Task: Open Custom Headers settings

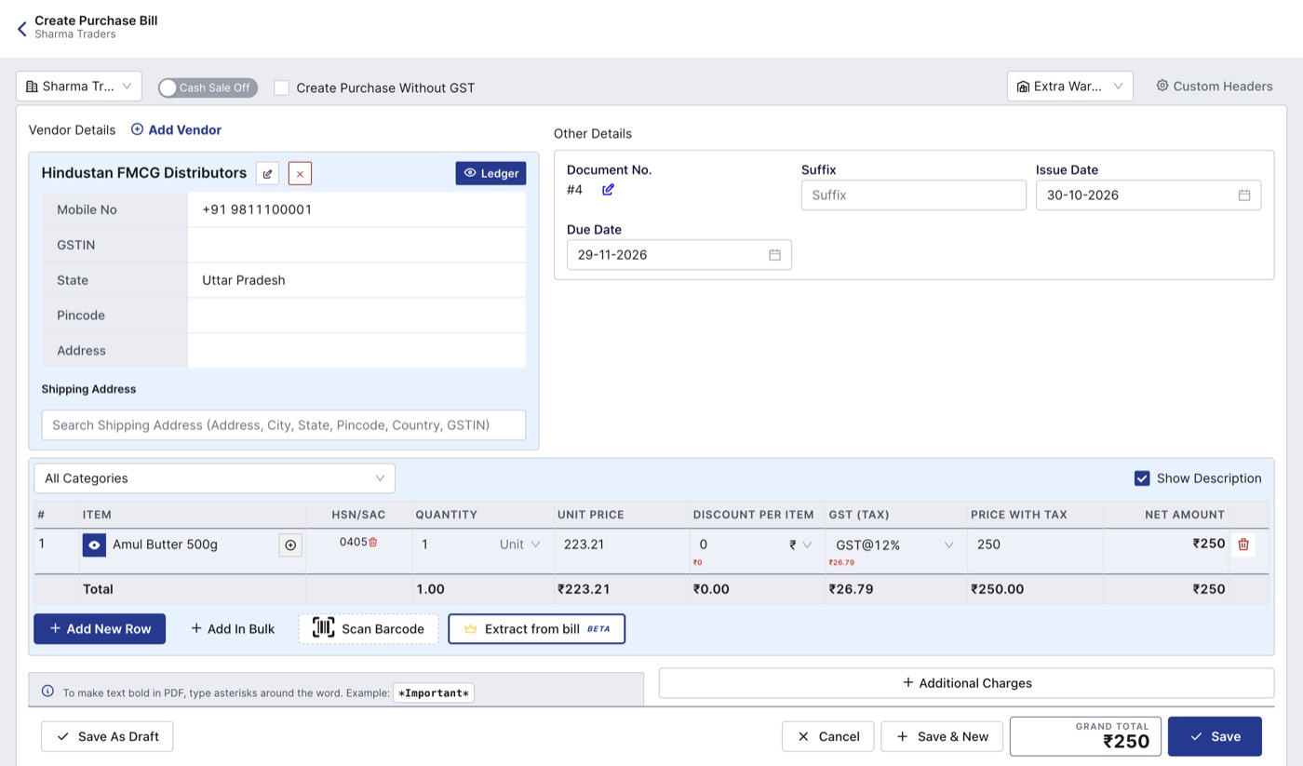Action: pyautogui.click(x=1215, y=86)
